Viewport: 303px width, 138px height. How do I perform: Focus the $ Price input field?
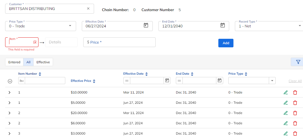[119, 42]
